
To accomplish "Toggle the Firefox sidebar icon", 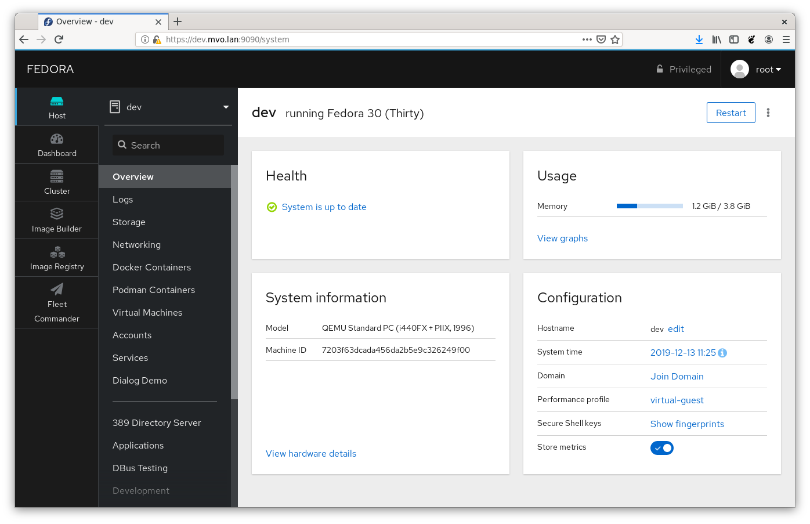I will 734,39.
